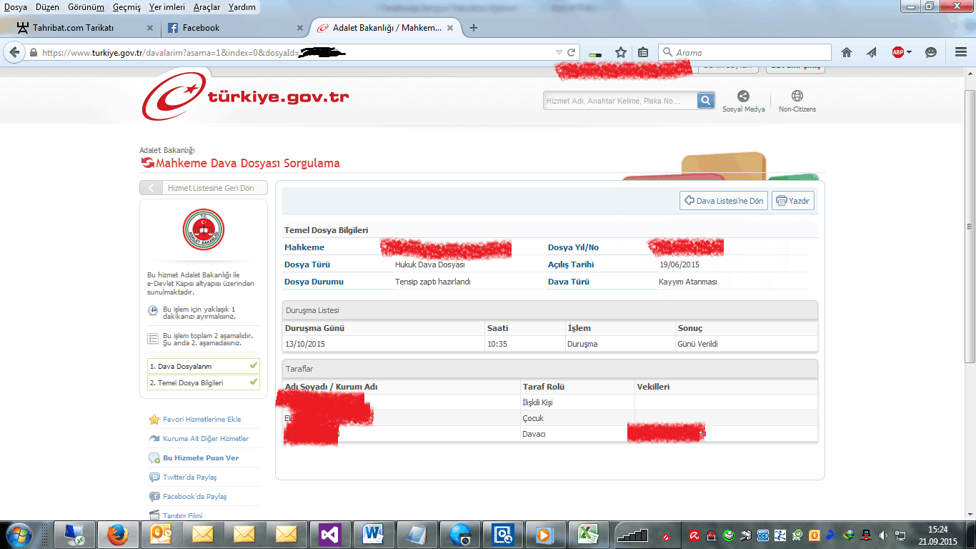The width and height of the screenshot is (976, 549).
Task: Open Kuruma Ait Diğer Hizmetler link
Action: (206, 438)
